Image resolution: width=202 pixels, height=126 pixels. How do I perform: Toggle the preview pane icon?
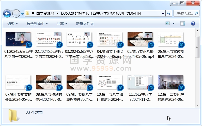(x=182, y=23)
